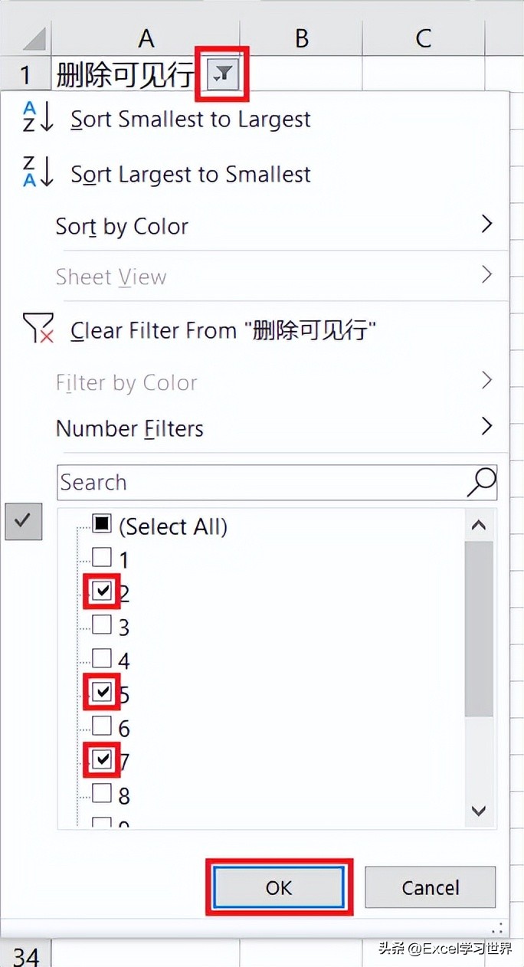Screen dimensions: 524x967
Task: Click the resize grip in the menu corner
Action: [501, 927]
